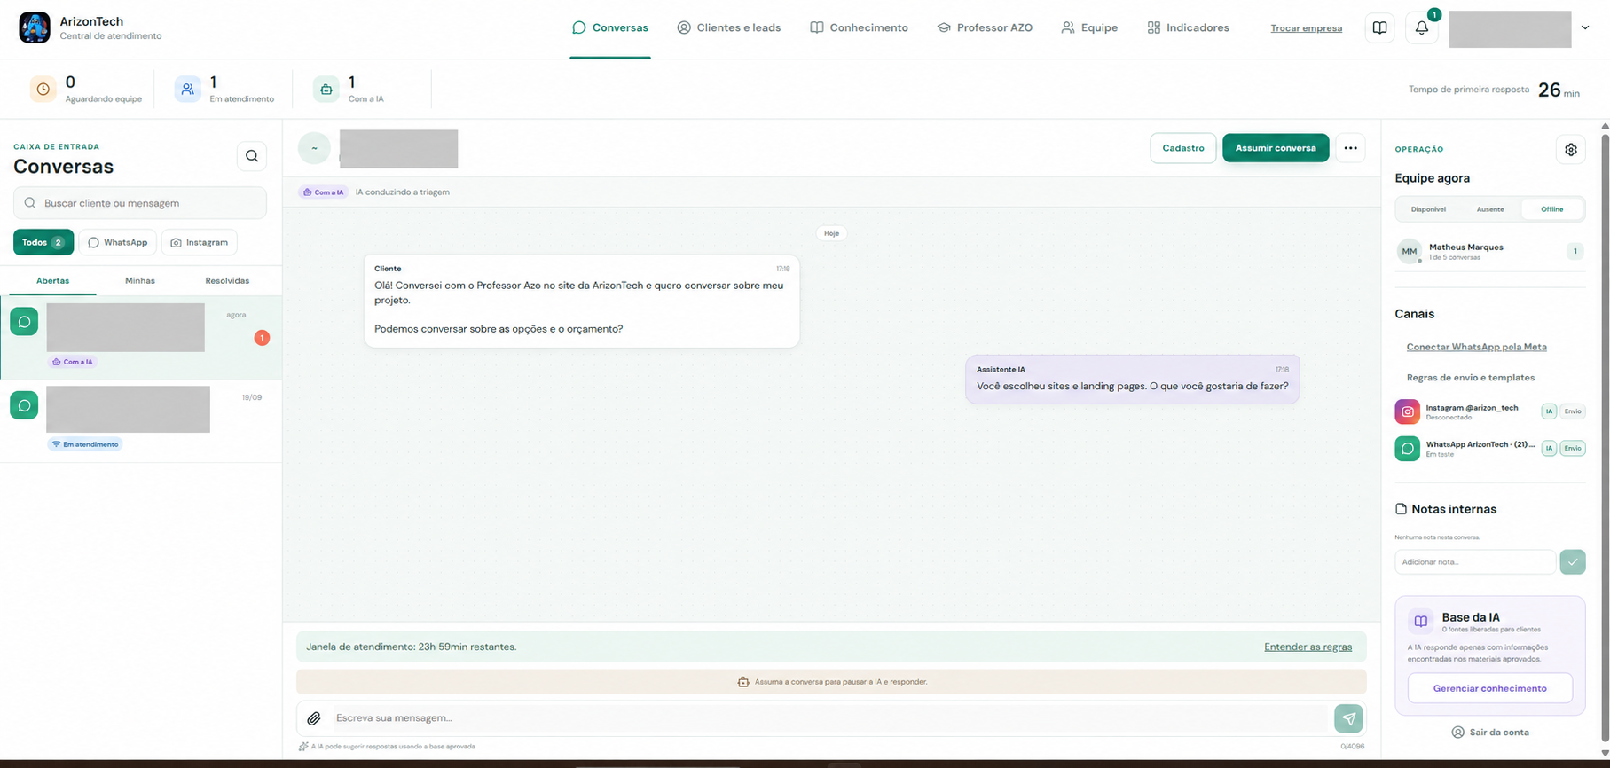
Task: Focus the Adicionar nota field
Action: (1475, 562)
